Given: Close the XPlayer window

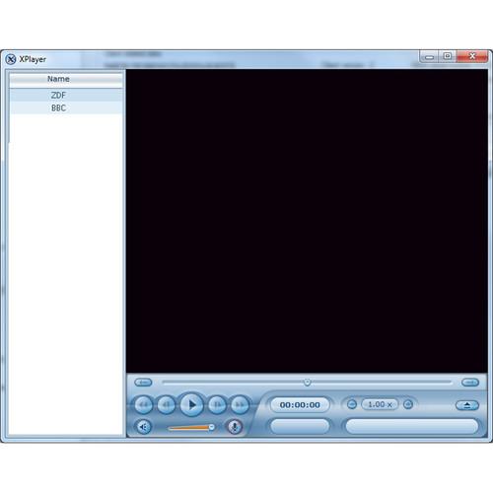Looking at the screenshot, I should 472,56.
